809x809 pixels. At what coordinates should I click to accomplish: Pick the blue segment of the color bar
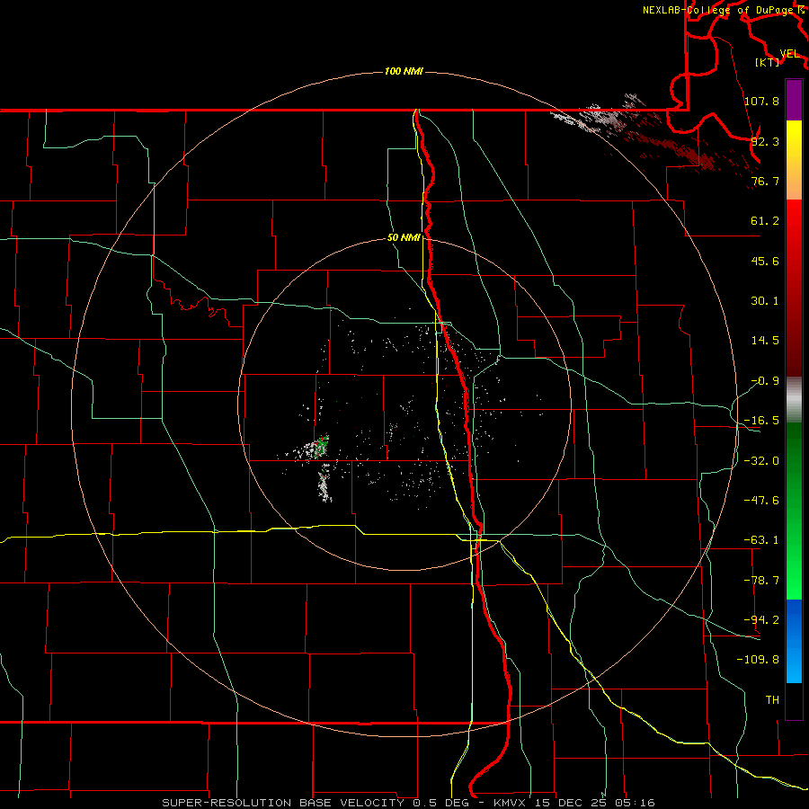tap(794, 641)
